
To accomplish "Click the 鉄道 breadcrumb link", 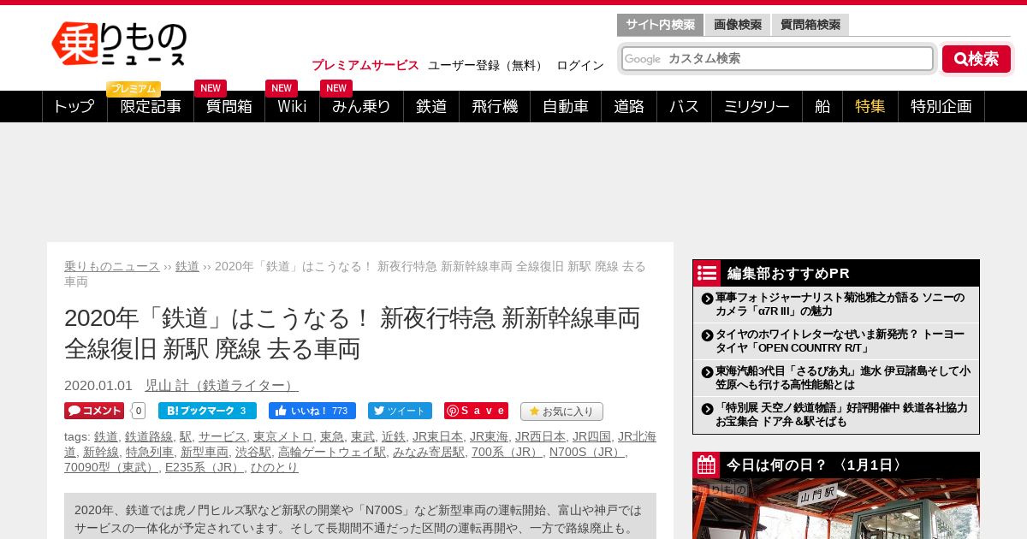I will tap(187, 266).
